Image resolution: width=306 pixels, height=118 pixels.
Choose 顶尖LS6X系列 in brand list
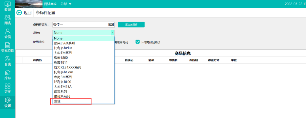(x=64, y=43)
